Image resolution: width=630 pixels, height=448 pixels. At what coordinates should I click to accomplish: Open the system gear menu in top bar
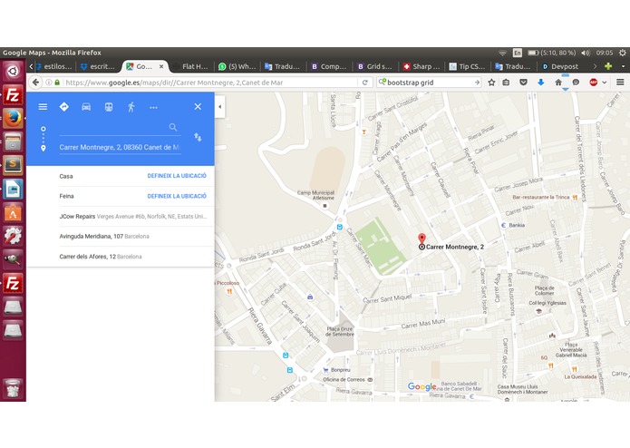click(623, 53)
